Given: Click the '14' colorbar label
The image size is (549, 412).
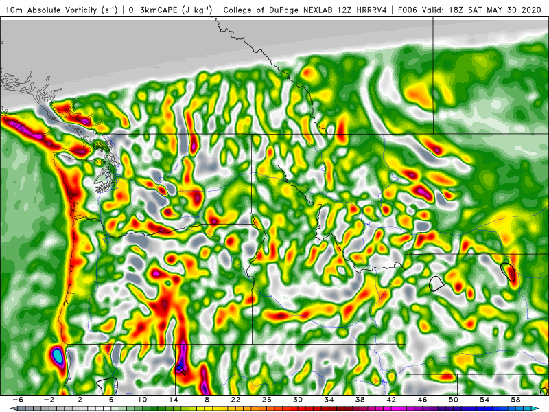Looking at the screenshot, I should pyautogui.click(x=174, y=400).
